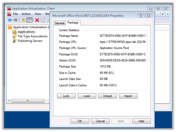Click the Help button at dialog bottom
The width and height of the screenshot is (176, 132).
[x=142, y=121]
